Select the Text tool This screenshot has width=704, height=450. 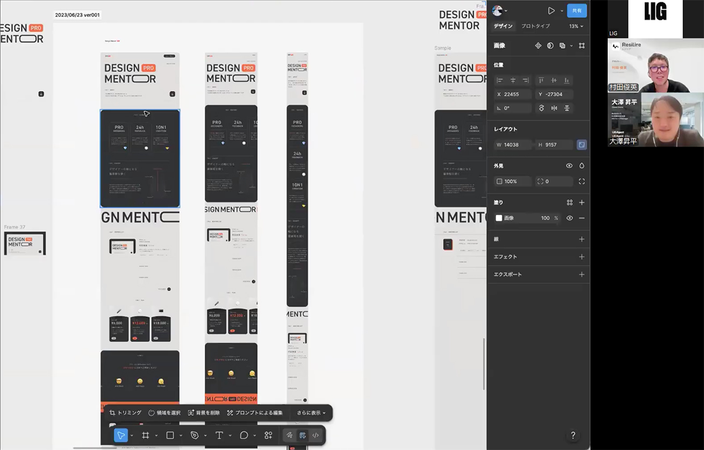click(219, 436)
